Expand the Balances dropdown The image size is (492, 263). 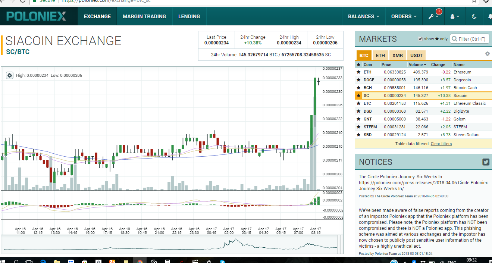click(363, 16)
